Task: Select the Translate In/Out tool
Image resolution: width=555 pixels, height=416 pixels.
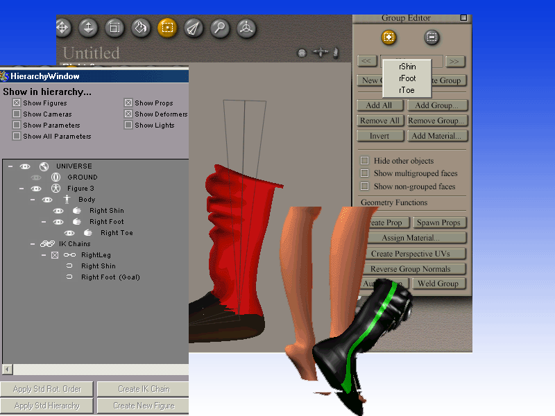Action: 88,27
